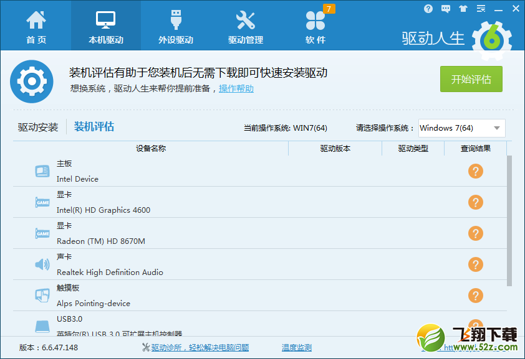Open the 本机驱动 tab
Screen dimensions: 525x359
click(x=106, y=26)
